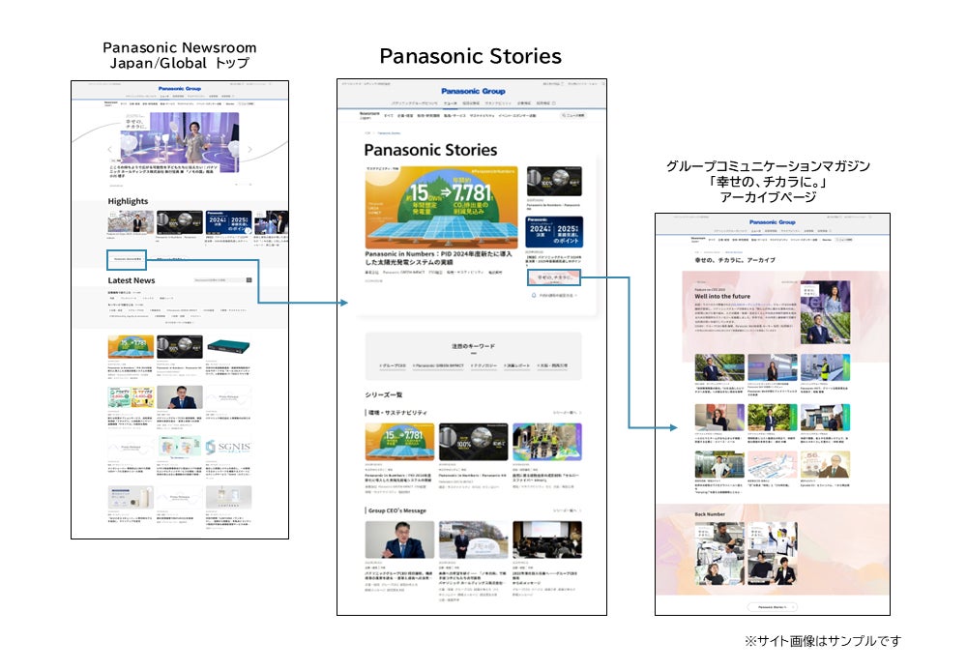Click the large Panasonic Stories page heading
The width and height of the screenshot is (967, 670).
tap(430, 151)
